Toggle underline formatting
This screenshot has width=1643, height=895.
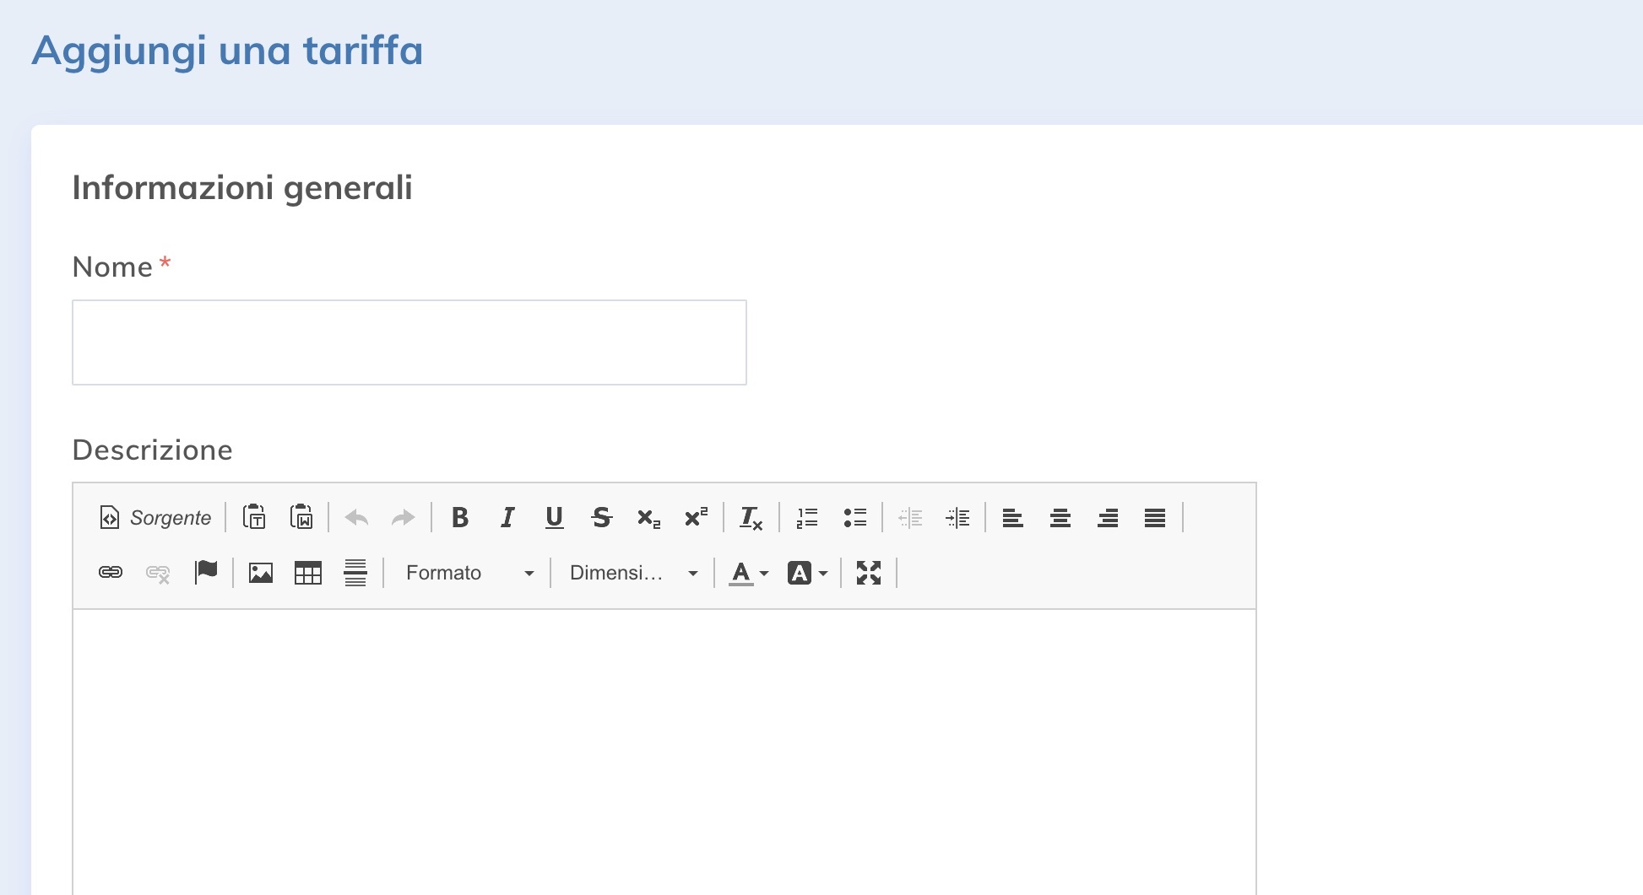[x=554, y=517]
